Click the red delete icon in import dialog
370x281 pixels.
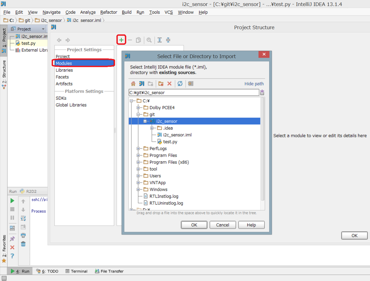click(169, 83)
